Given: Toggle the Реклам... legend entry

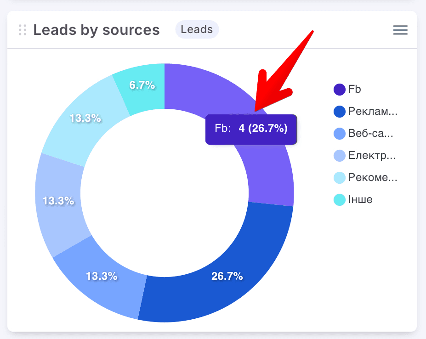Looking at the screenshot, I should coord(372,112).
